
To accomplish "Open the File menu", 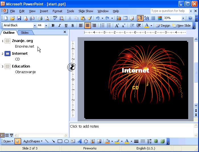I will [13, 11].
